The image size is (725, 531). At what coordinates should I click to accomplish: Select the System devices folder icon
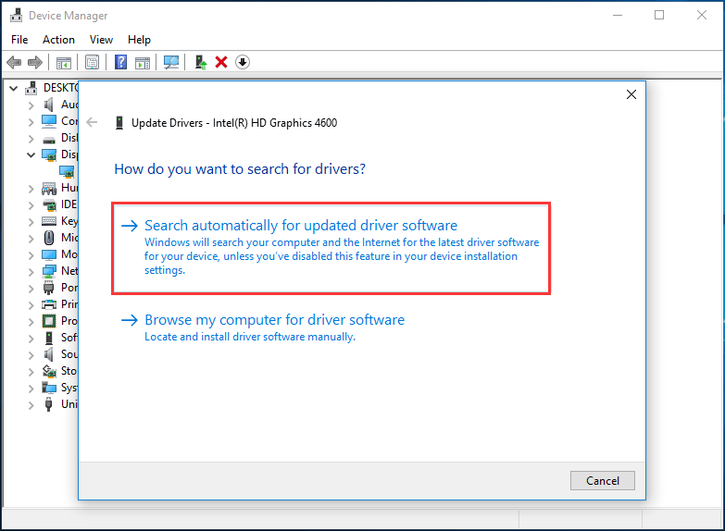49,388
